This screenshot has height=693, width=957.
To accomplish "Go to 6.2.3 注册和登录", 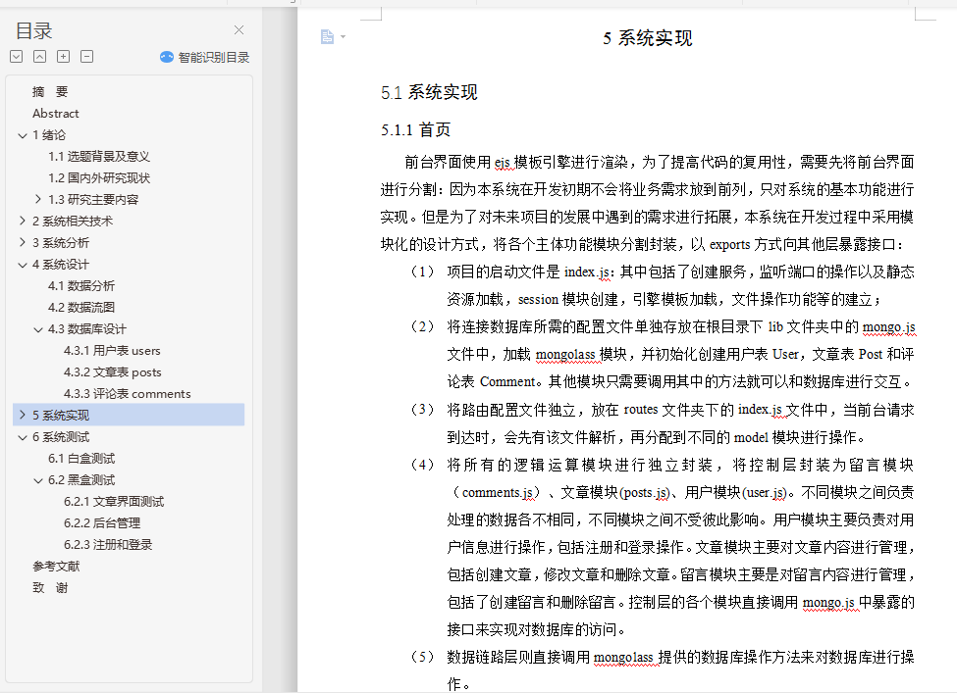I will (108, 545).
